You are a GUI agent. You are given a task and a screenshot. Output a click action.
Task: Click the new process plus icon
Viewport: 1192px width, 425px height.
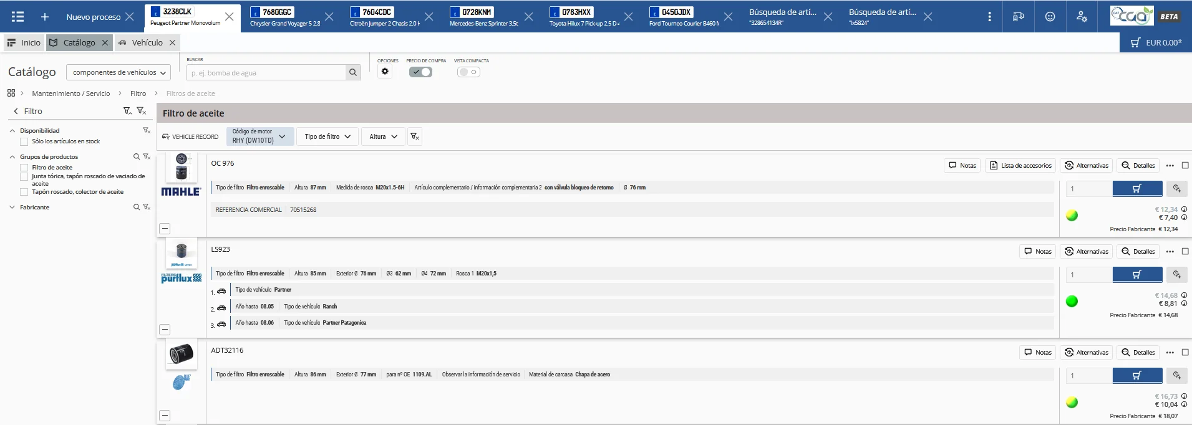click(x=45, y=17)
